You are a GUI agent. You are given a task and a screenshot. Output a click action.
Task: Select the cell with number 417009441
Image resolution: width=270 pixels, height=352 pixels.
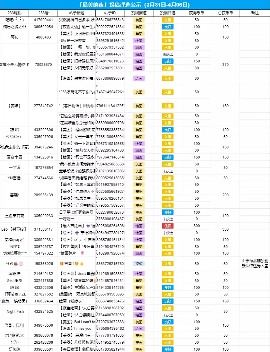click(43, 20)
